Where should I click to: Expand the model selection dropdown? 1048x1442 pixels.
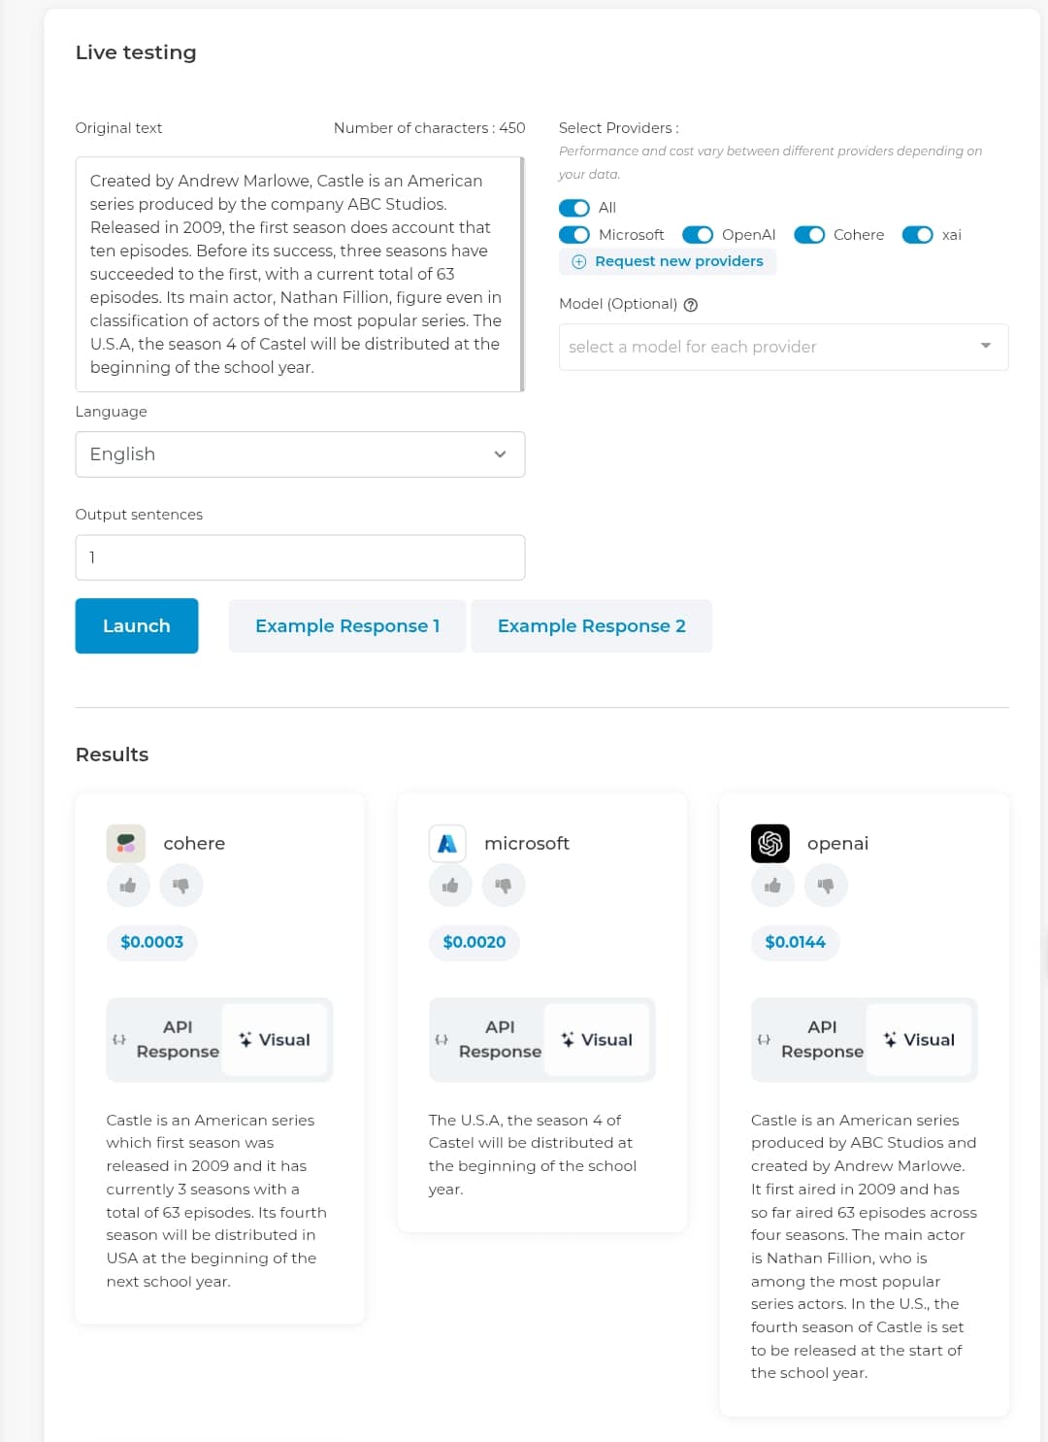click(x=783, y=347)
